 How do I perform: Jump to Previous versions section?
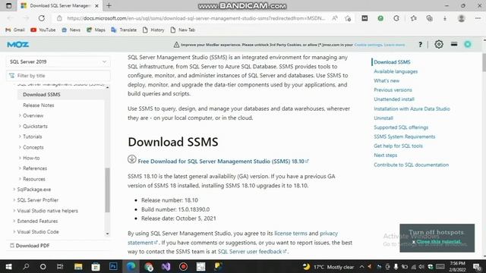coord(393,89)
